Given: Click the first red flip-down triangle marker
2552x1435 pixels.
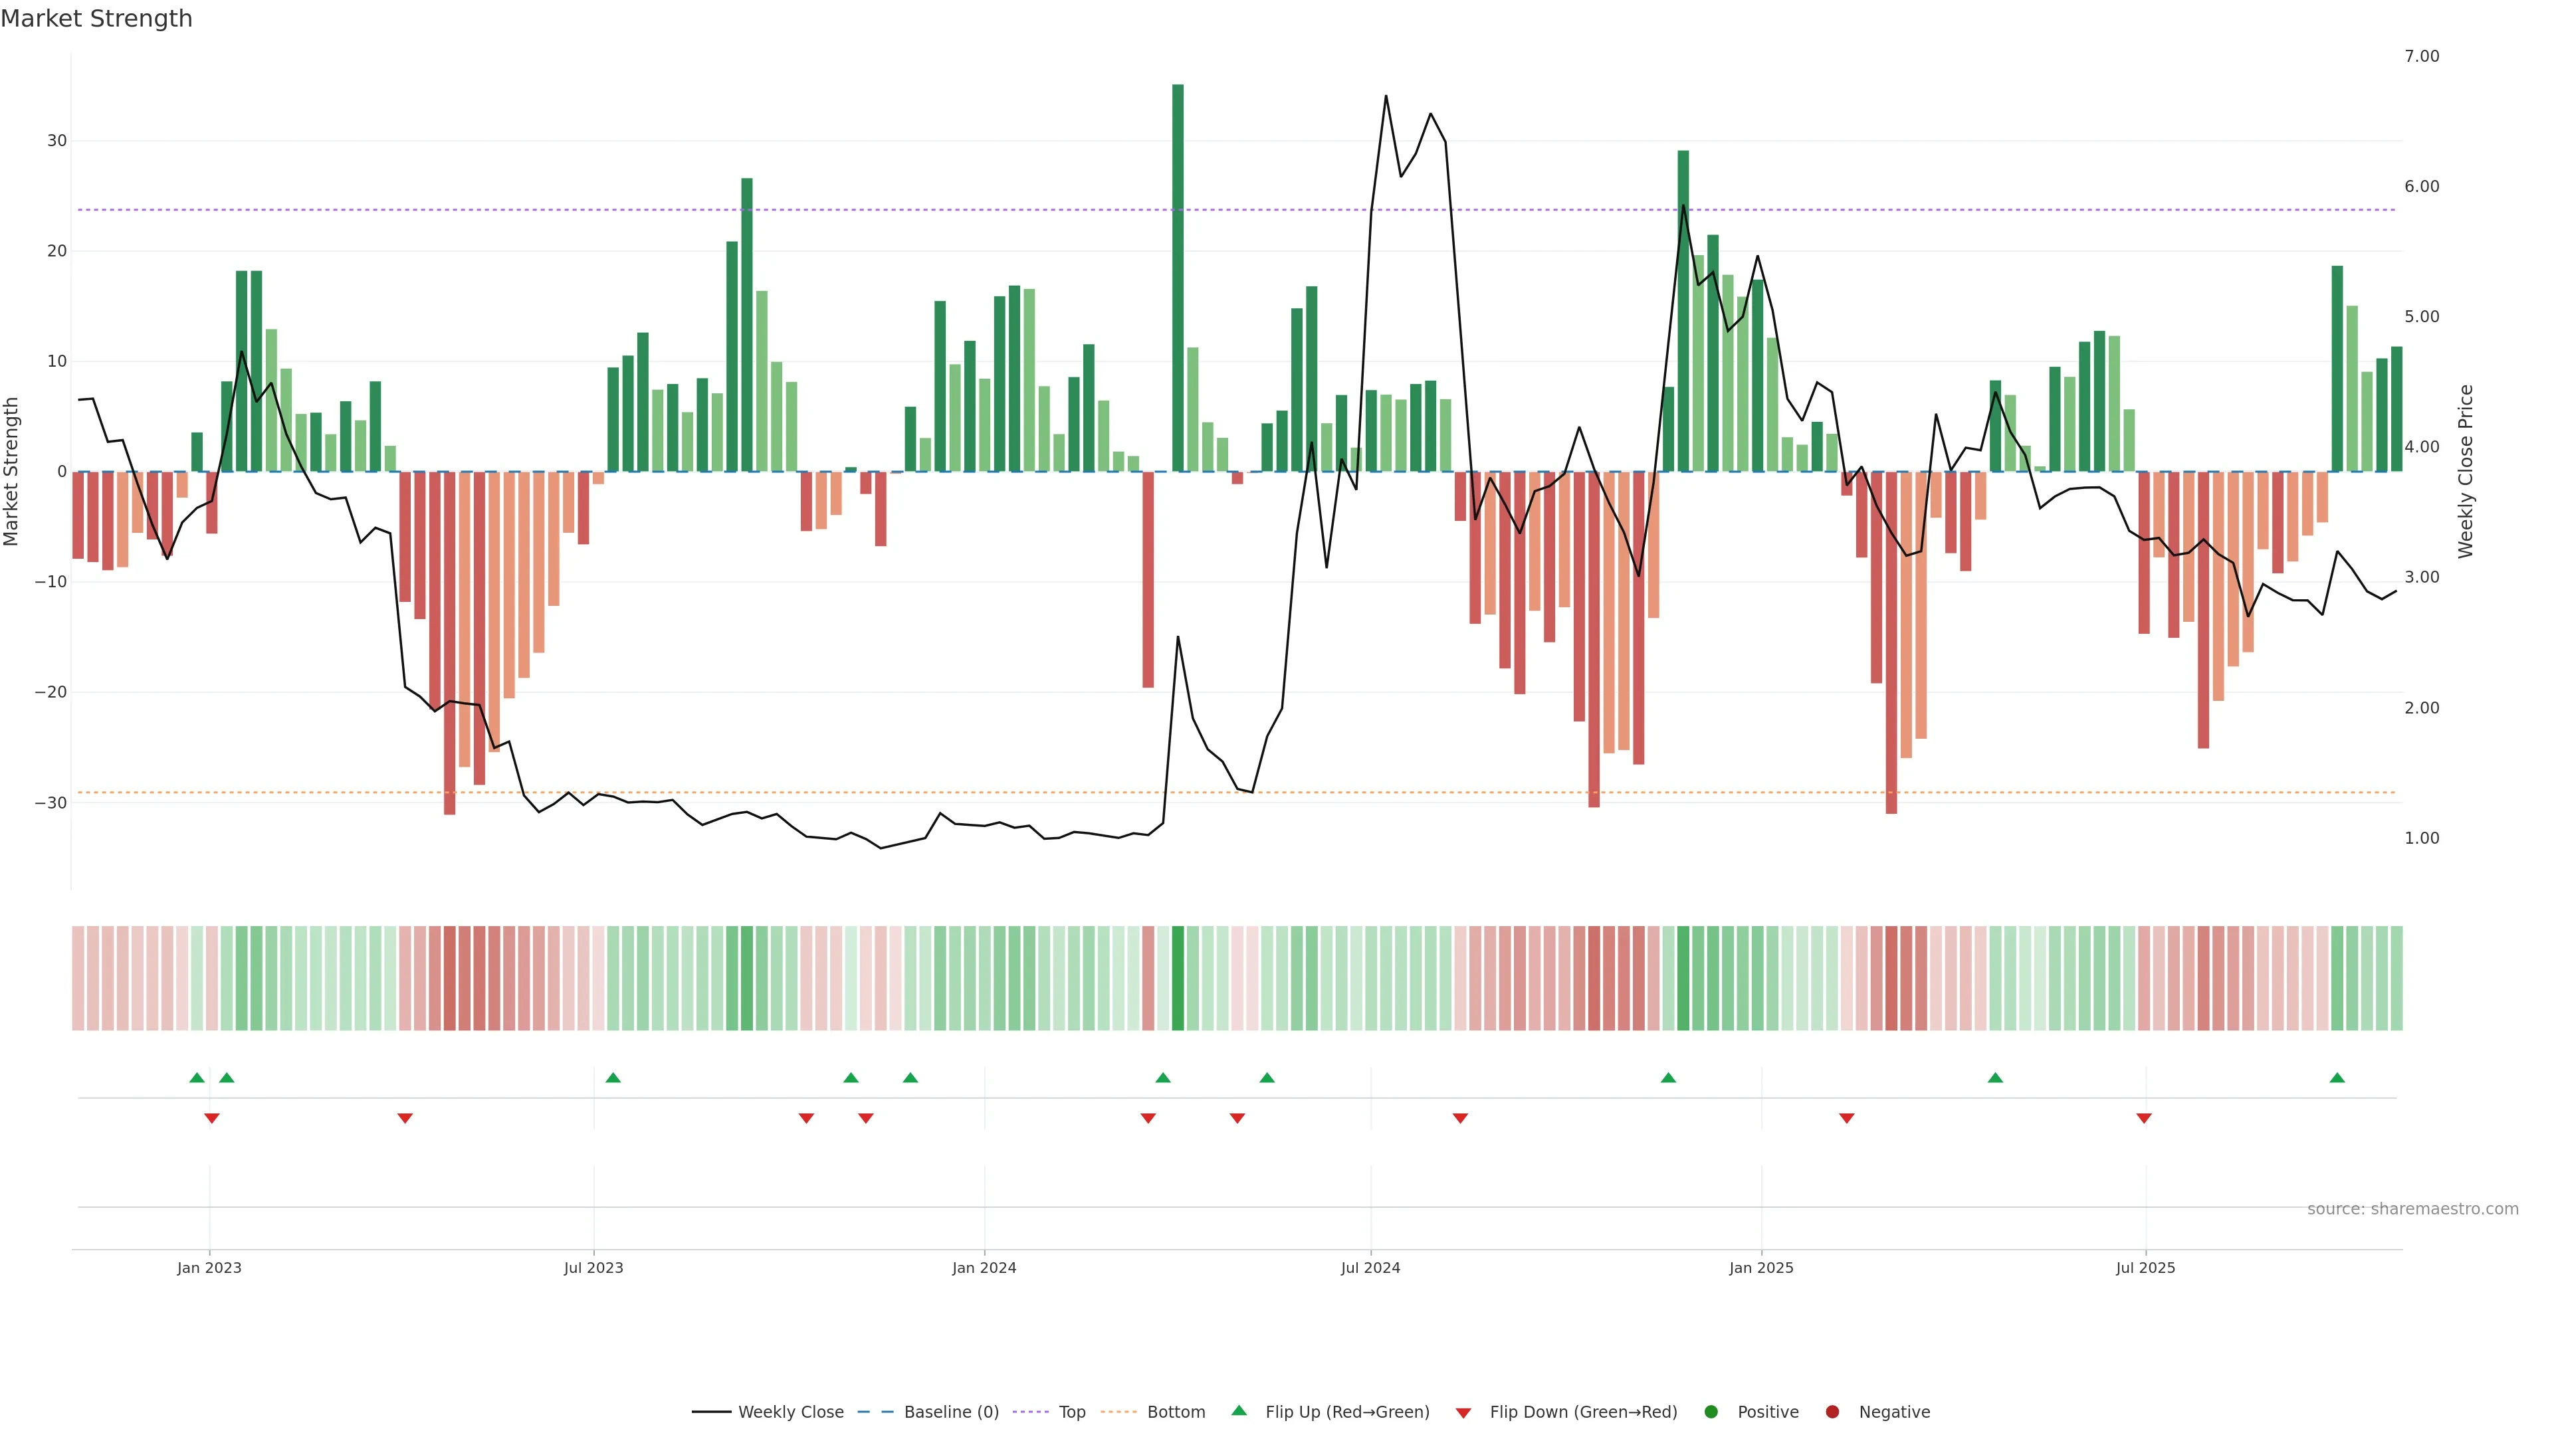Looking at the screenshot, I should [211, 1118].
